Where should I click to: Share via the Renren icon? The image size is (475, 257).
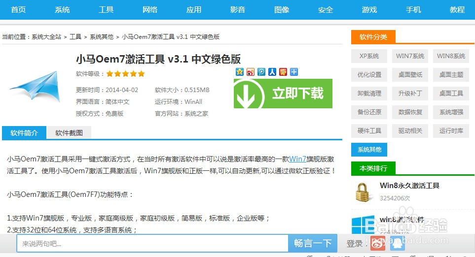pos(272,72)
